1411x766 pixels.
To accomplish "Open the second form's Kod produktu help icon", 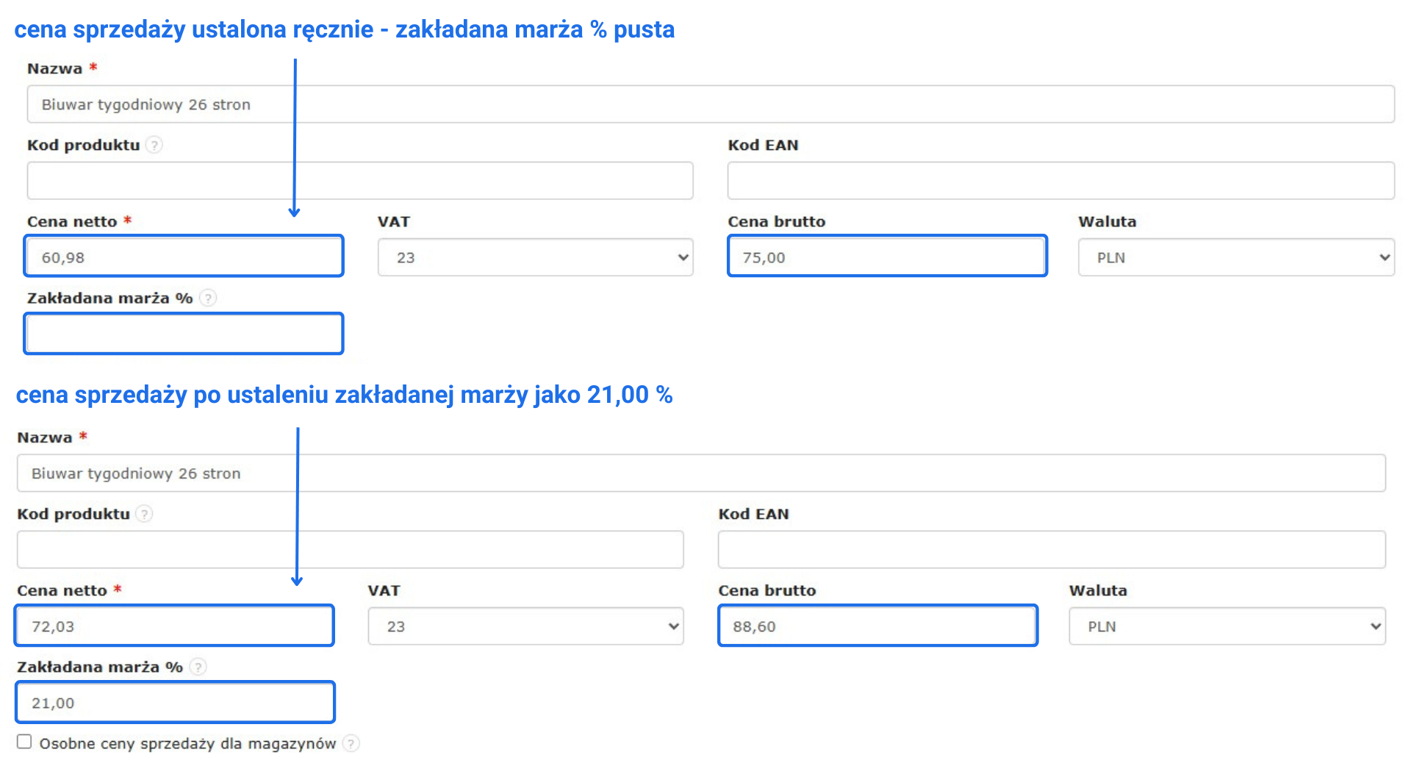I will click(145, 514).
